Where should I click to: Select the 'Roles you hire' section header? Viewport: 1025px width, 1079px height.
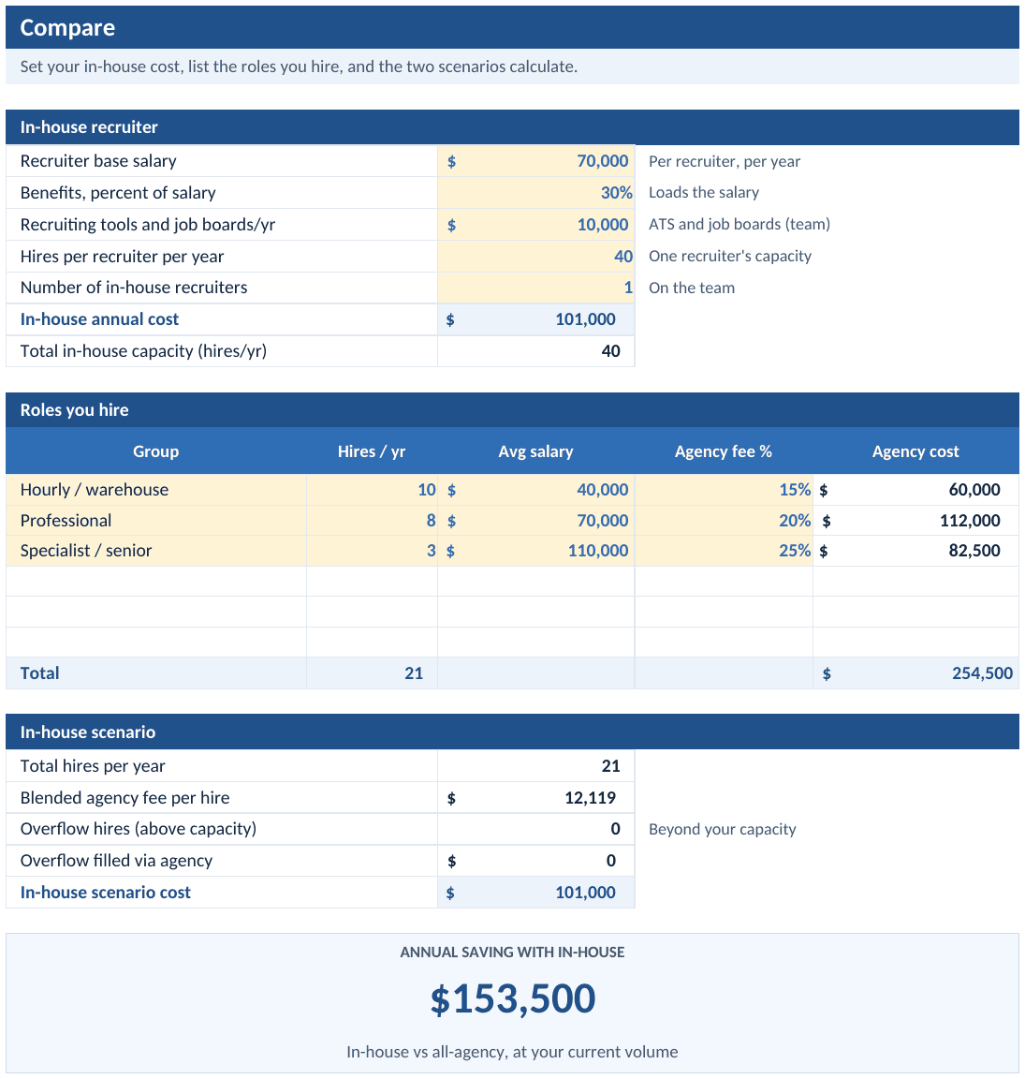pos(513,410)
